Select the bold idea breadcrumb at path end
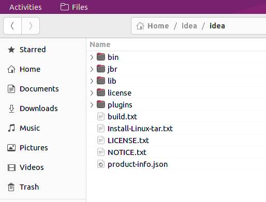The height and width of the screenshot is (202, 266). coord(217,26)
